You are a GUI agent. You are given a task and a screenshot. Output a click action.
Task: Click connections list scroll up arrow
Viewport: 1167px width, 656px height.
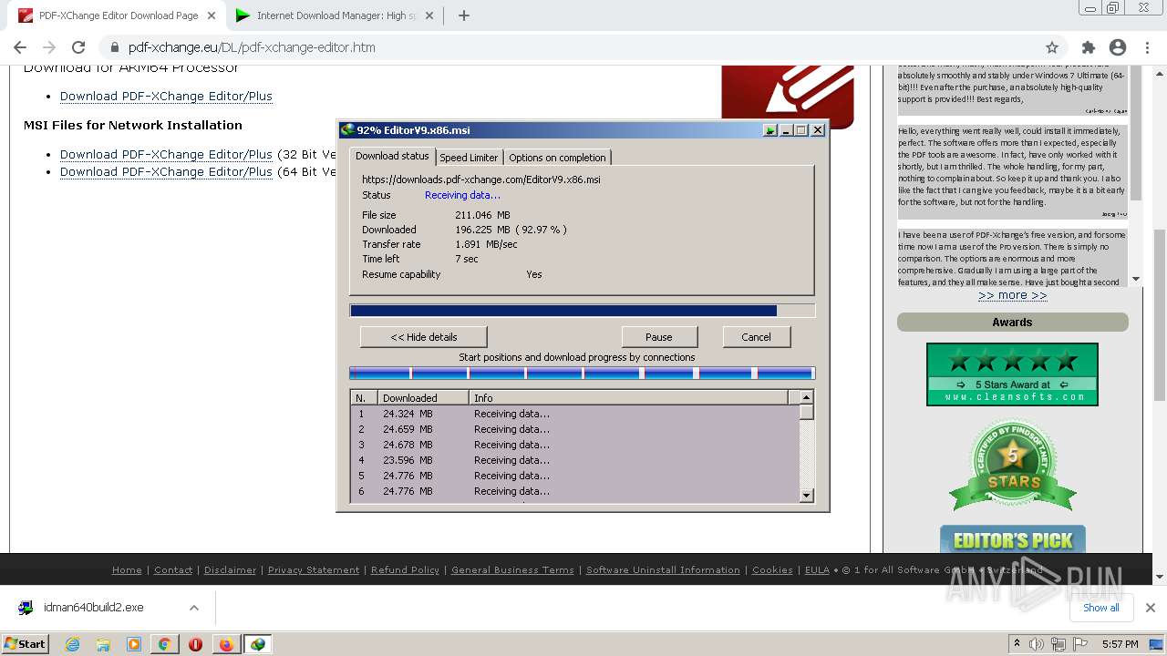click(x=806, y=397)
